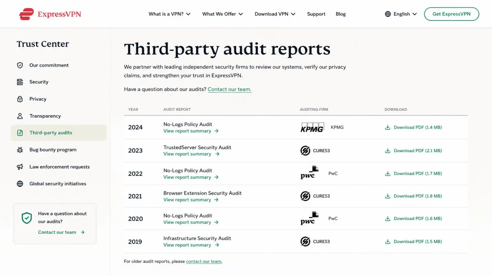Click Download PDF (1.7 MB) link
Image resolution: width=492 pixels, height=276 pixels.
418,174
